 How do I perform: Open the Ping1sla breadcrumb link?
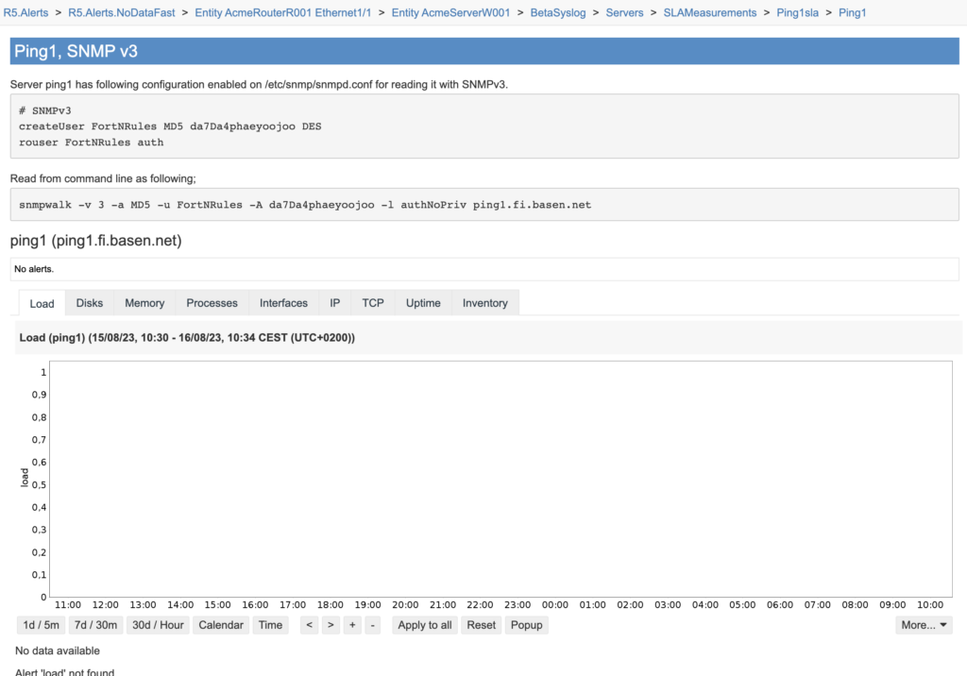(x=797, y=12)
